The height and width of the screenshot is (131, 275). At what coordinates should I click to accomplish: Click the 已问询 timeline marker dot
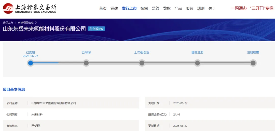click(86, 63)
